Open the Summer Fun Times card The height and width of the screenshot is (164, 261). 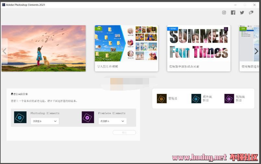point(199,48)
